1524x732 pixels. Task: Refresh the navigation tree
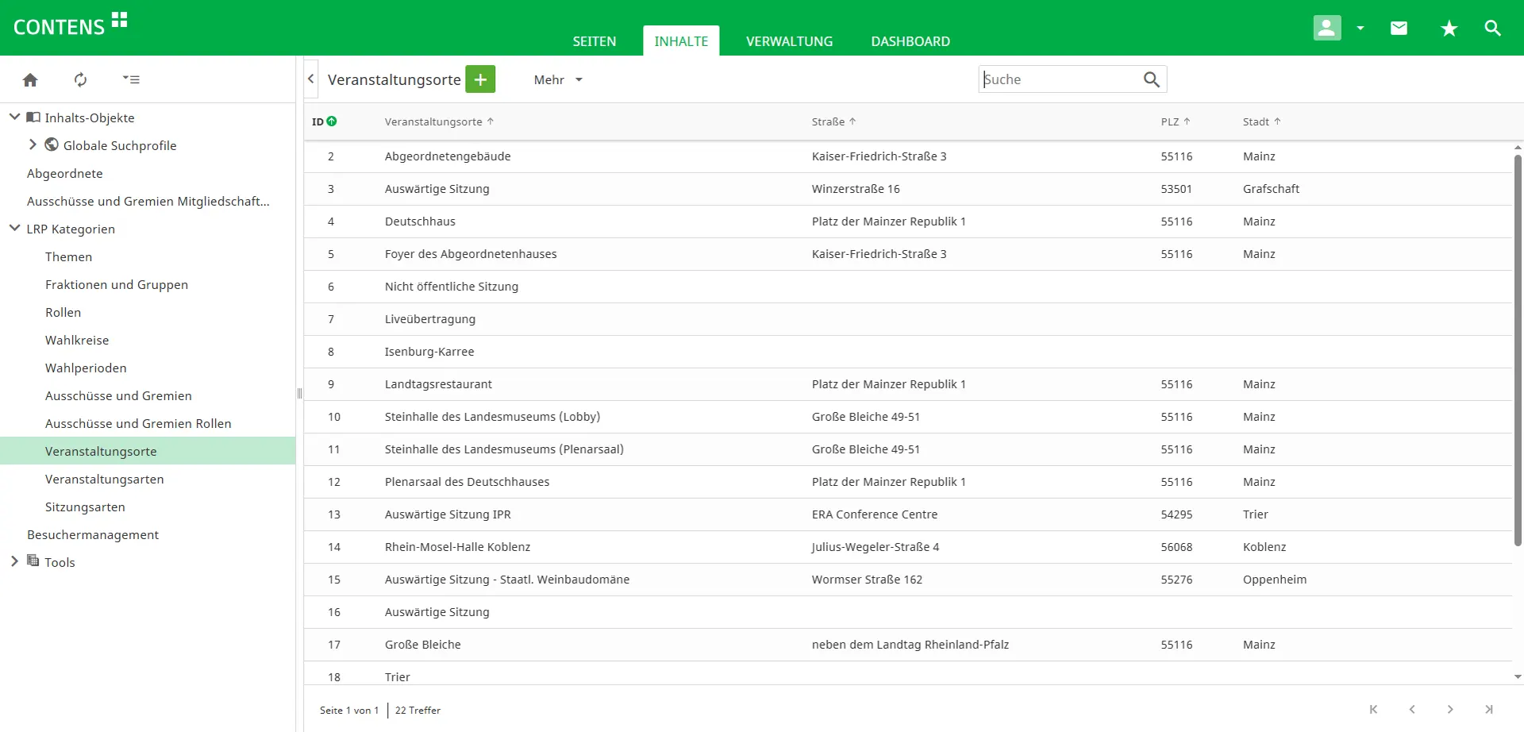click(x=80, y=79)
